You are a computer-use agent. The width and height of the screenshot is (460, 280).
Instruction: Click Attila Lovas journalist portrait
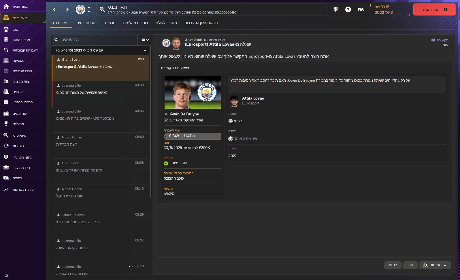pos(234,101)
